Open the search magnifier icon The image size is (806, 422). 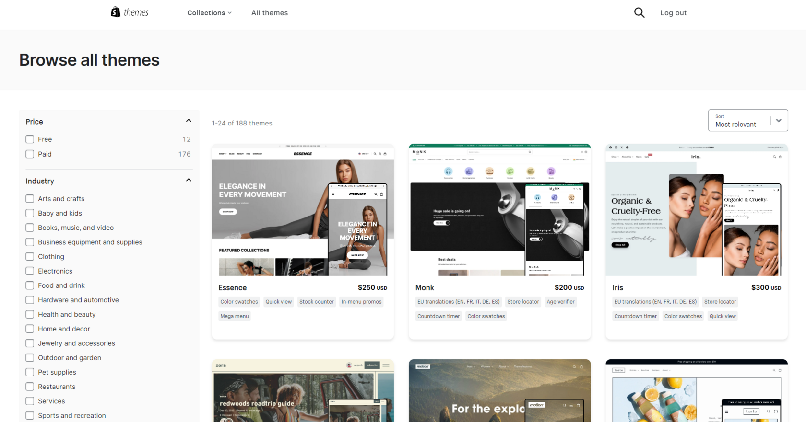click(x=639, y=12)
